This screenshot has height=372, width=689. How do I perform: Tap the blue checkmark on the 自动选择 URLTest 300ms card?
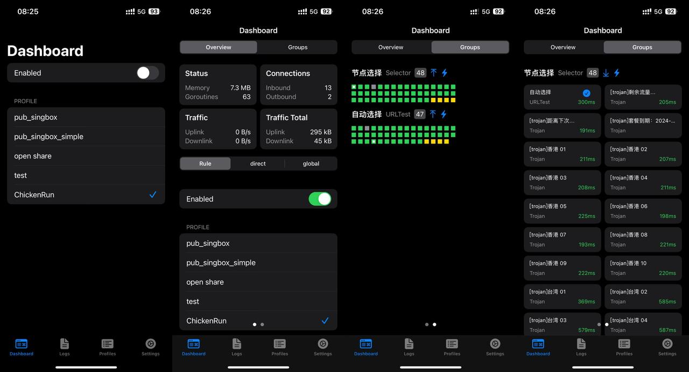click(586, 93)
